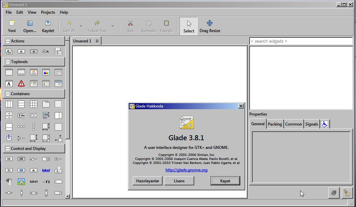The height and width of the screenshot is (207, 356).
Task: Collapse the Actions palette section
Action: (8, 41)
